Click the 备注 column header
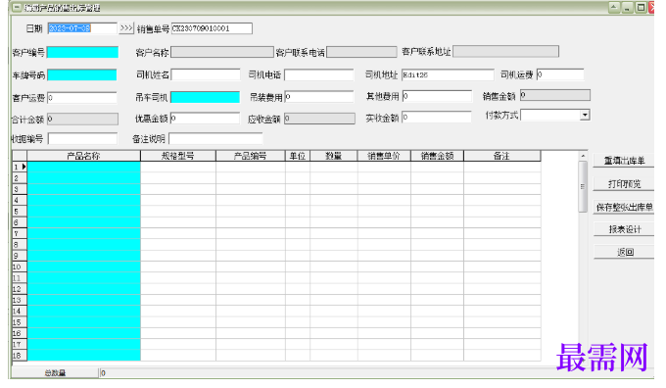This screenshot has width=666, height=388. pos(502,156)
